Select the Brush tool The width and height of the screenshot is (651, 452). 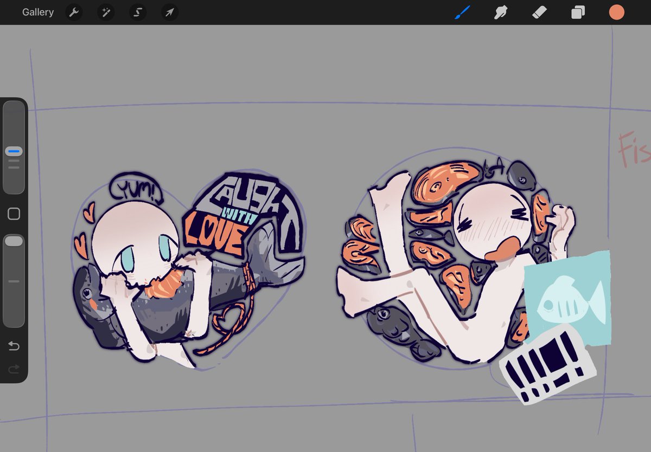click(x=462, y=12)
